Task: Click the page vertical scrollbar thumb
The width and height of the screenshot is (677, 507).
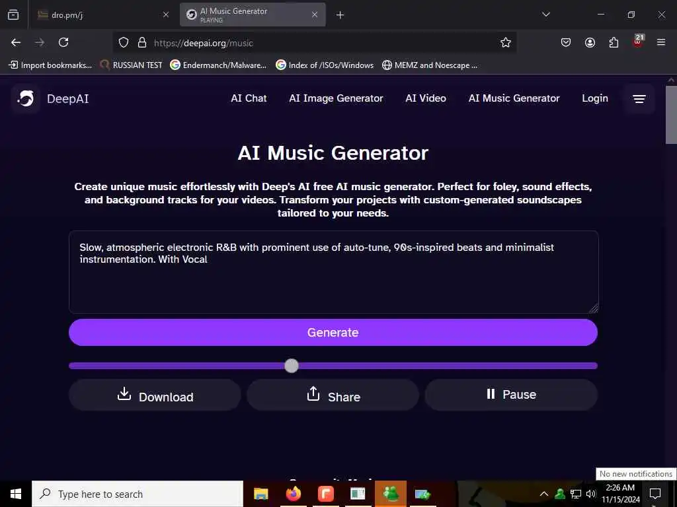Action: [x=671, y=115]
